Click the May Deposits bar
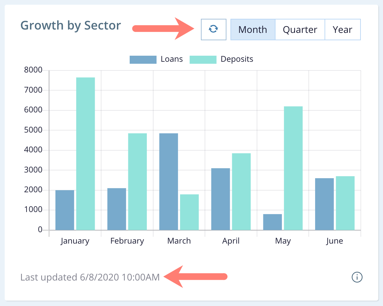The height and width of the screenshot is (306, 383). [293, 168]
